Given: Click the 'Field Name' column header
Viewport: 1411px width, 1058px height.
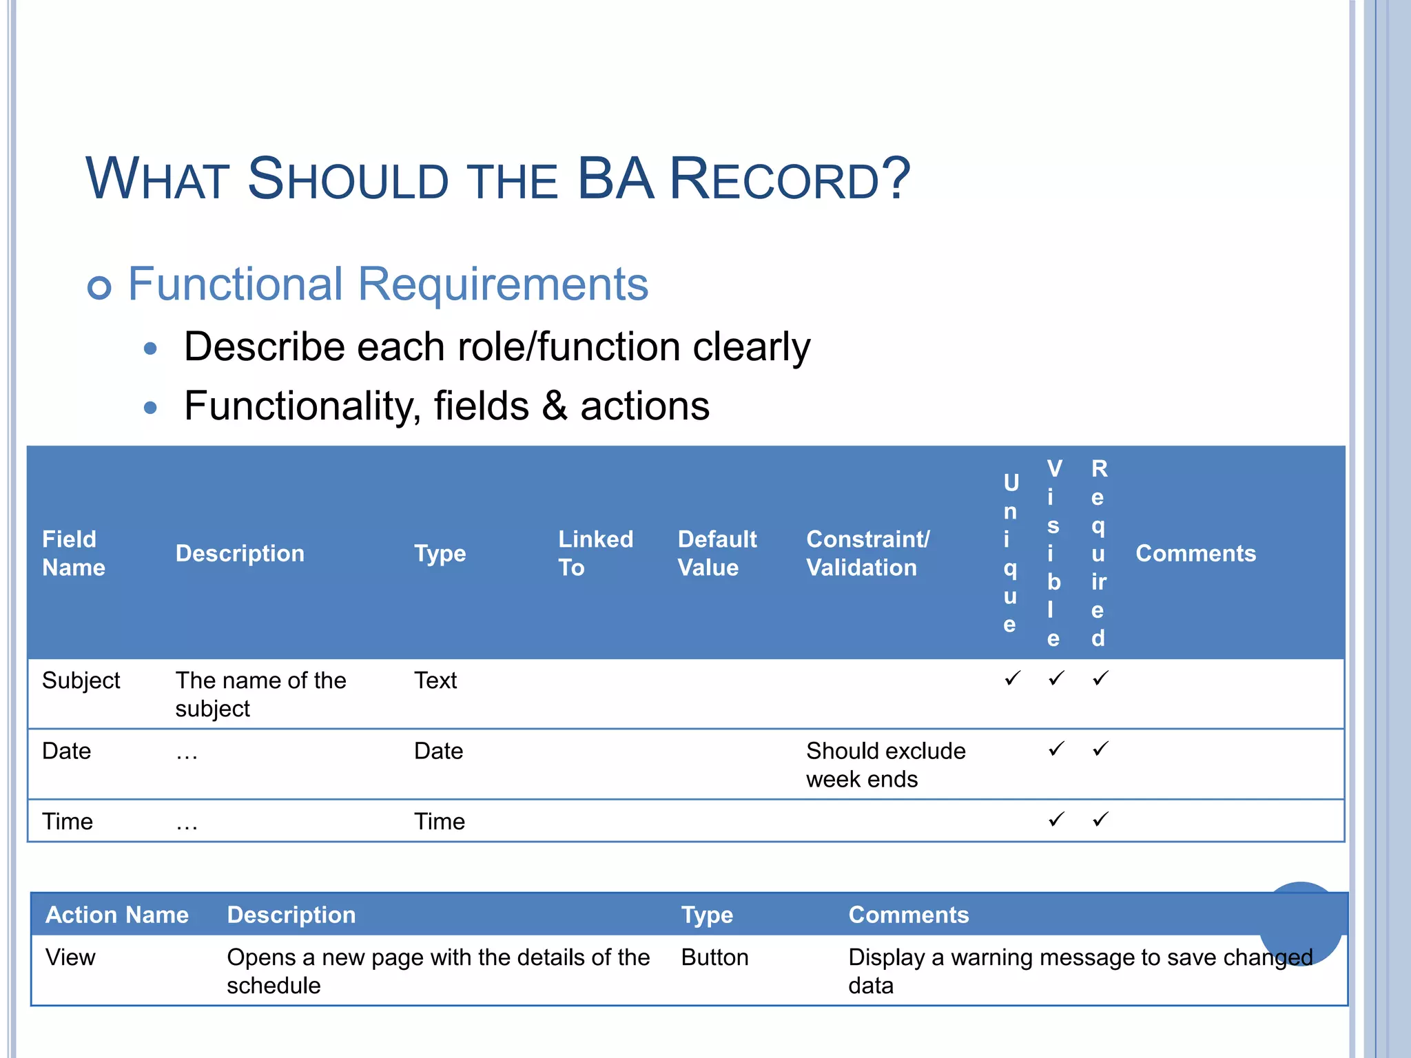Looking at the screenshot, I should point(74,553).
